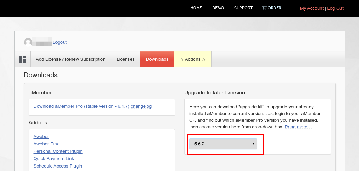Switch to the Licenses tab
359x171 pixels.
tap(126, 59)
